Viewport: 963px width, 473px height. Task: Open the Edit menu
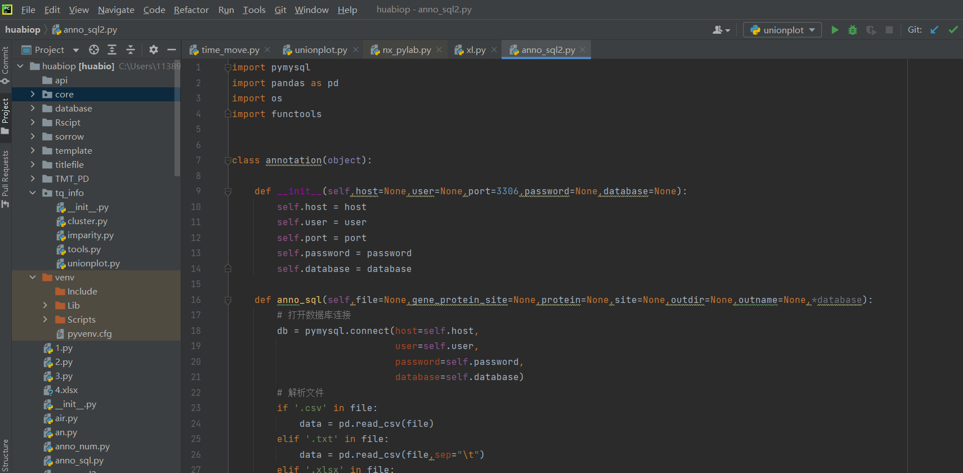click(x=52, y=10)
